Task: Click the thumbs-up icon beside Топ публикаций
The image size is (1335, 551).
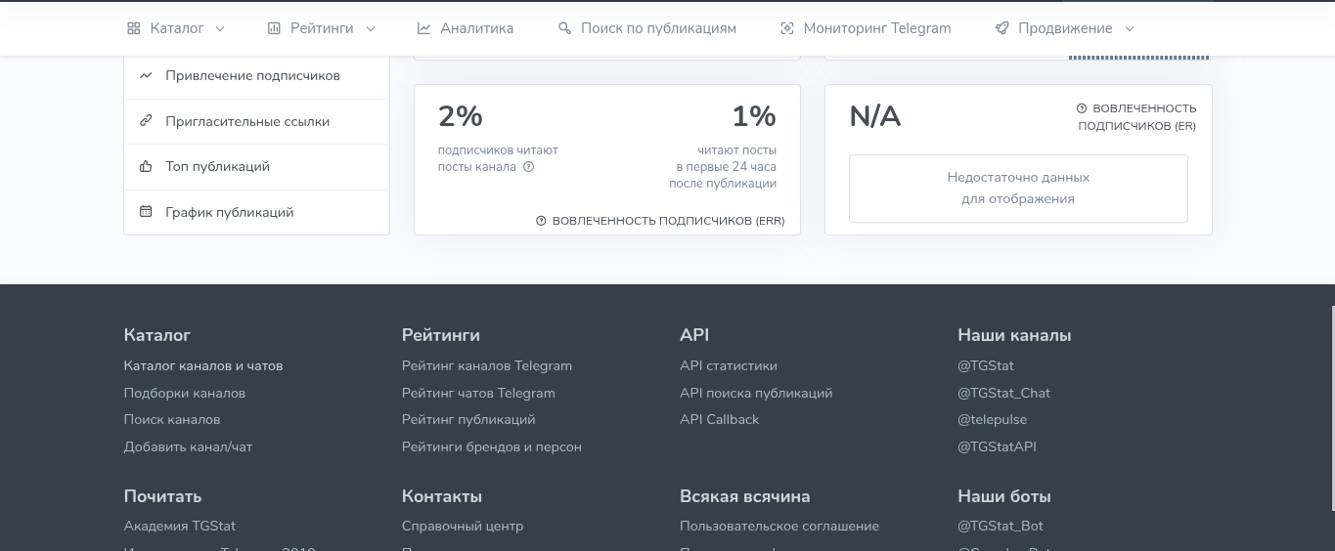Action: click(146, 166)
